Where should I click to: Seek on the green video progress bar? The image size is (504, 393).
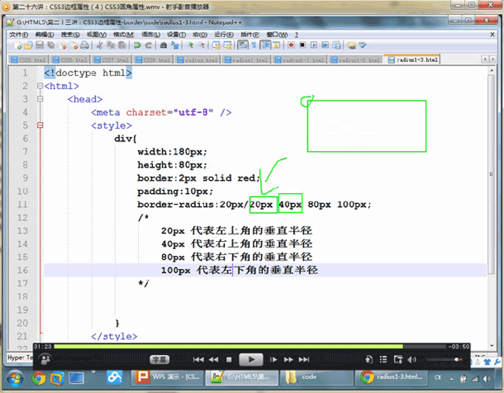pos(251,346)
